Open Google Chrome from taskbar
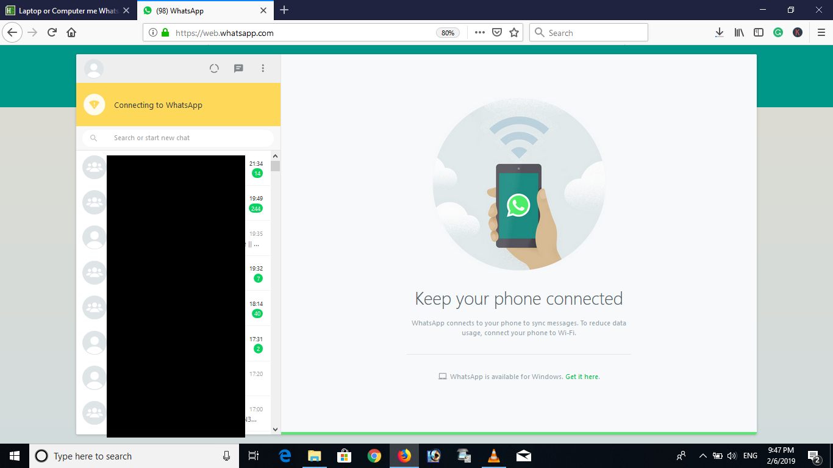 (374, 456)
